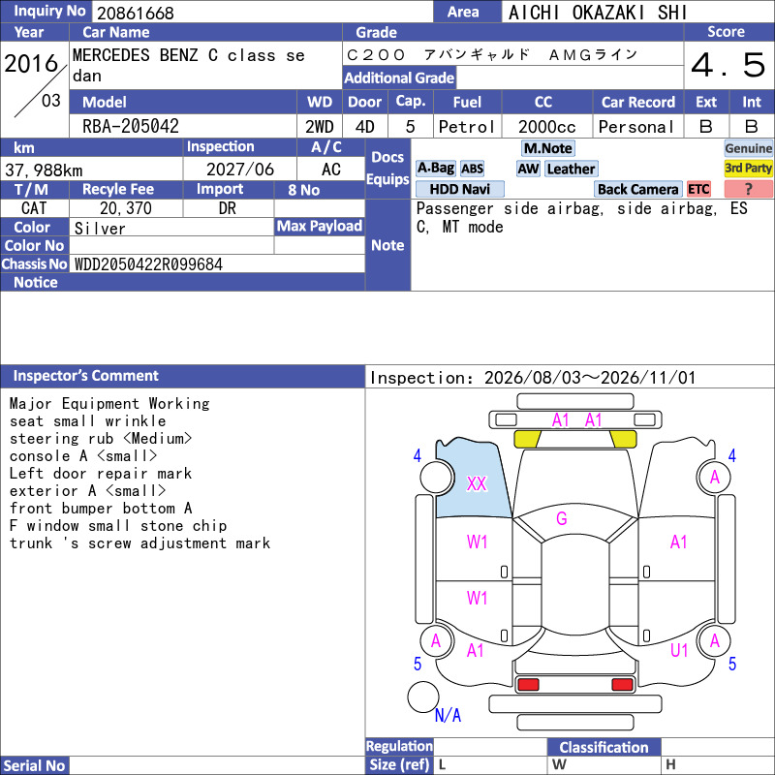Select the mileage 37,988km
Image resolution: width=775 pixels, height=775 pixels.
(x=44, y=170)
